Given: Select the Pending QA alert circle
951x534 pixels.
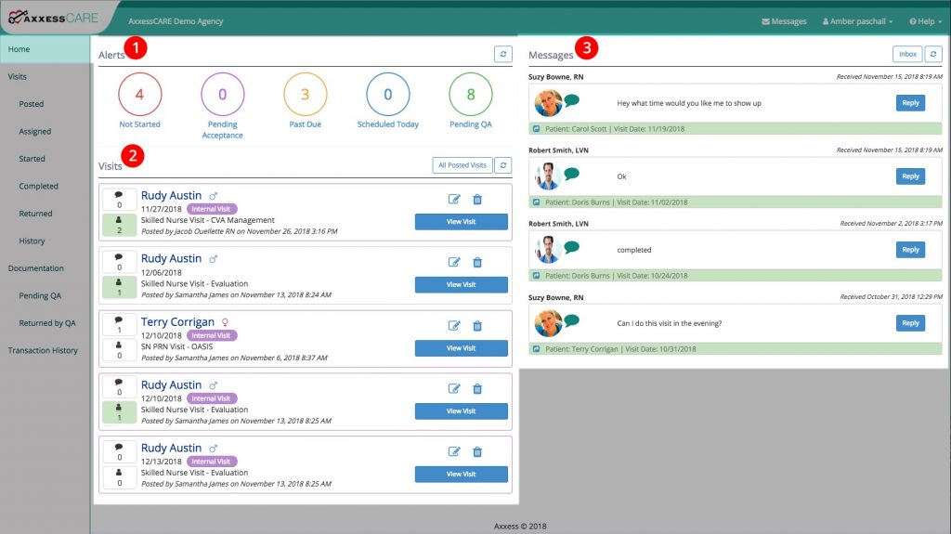Looking at the screenshot, I should pyautogui.click(x=471, y=95).
